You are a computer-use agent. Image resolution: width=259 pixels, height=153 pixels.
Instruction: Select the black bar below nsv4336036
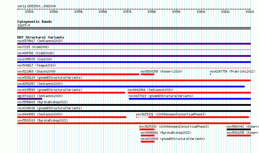point(134,111)
